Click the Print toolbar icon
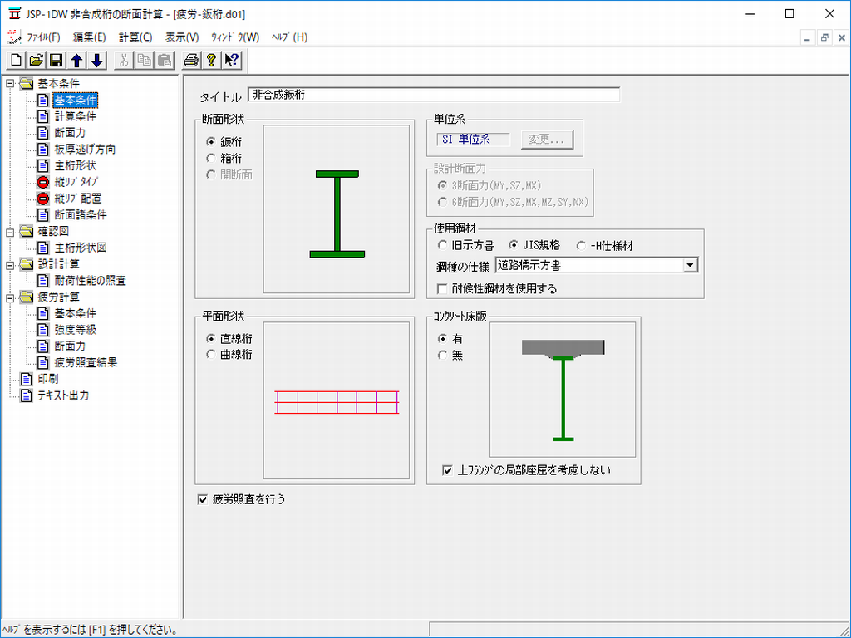 [191, 60]
